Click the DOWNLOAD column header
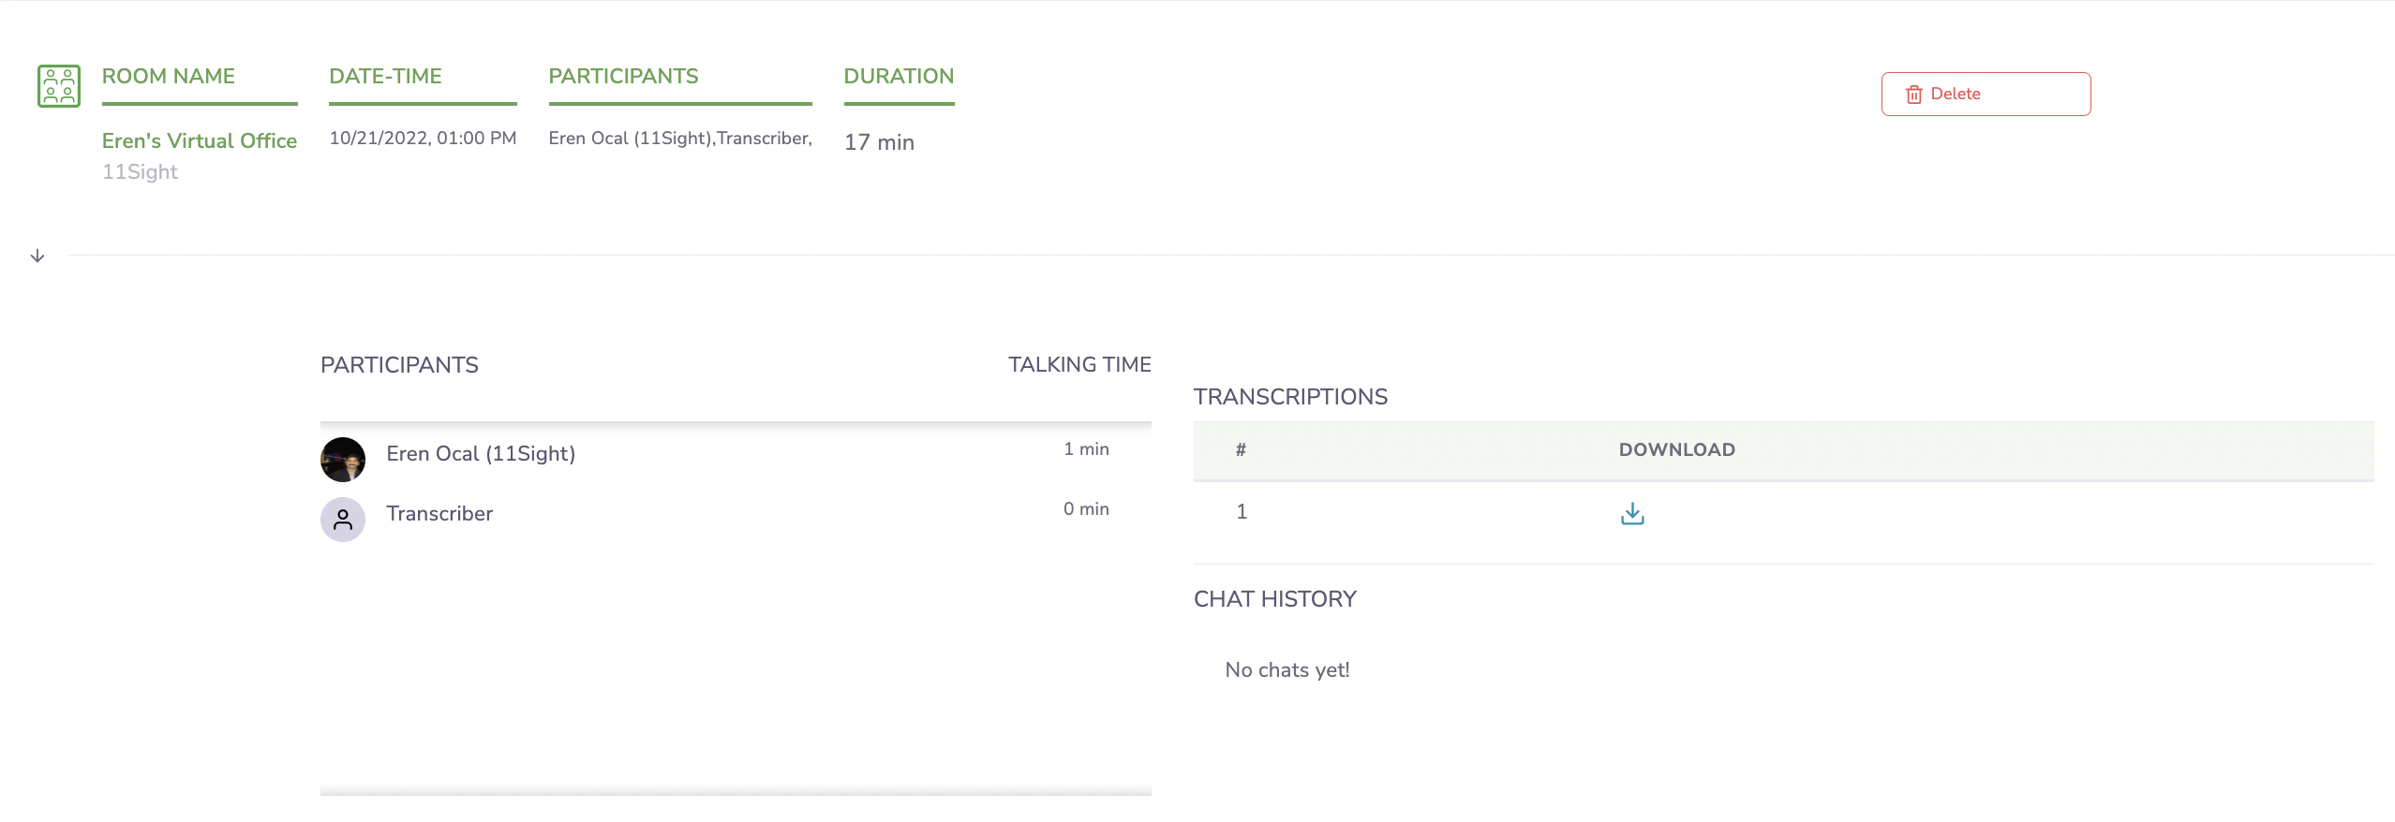 (x=1676, y=449)
